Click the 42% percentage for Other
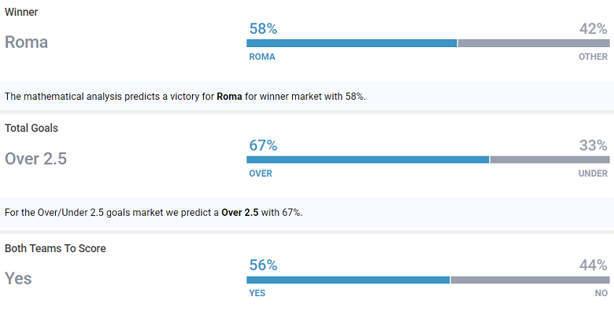The image size is (614, 315). [x=594, y=28]
